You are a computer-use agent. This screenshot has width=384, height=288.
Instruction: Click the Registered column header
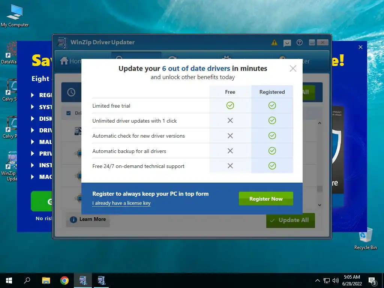click(272, 92)
